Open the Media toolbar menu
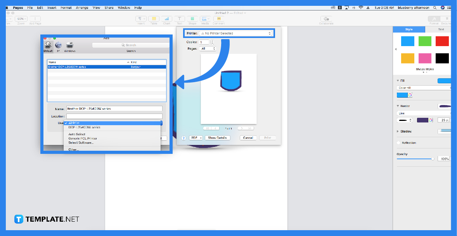 [205, 19]
